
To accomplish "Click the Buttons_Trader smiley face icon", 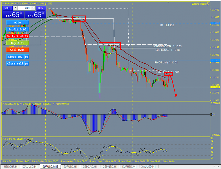I will click(x=208, y=4).
